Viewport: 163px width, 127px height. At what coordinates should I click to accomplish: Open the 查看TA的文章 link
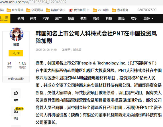click(x=16, y=79)
